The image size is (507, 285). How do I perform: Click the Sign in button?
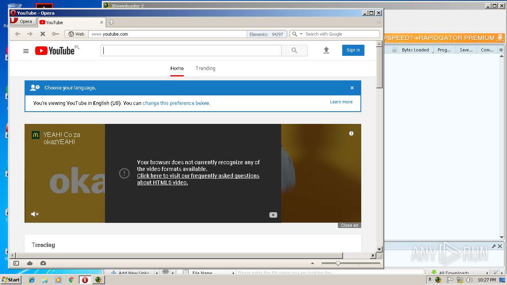(x=353, y=50)
